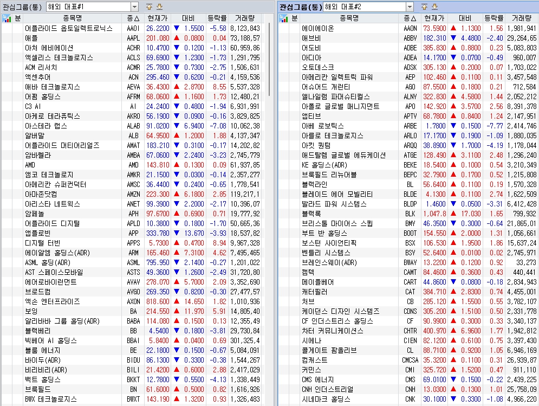Viewport: 539px width, 406px height.
Task: Click the up-arrow icon next to 해외 대표#1 dropdown
Action: pyautogui.click(x=149, y=7)
